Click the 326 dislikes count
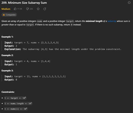Viewport: 133px width, 113px height. click(x=31, y=9)
